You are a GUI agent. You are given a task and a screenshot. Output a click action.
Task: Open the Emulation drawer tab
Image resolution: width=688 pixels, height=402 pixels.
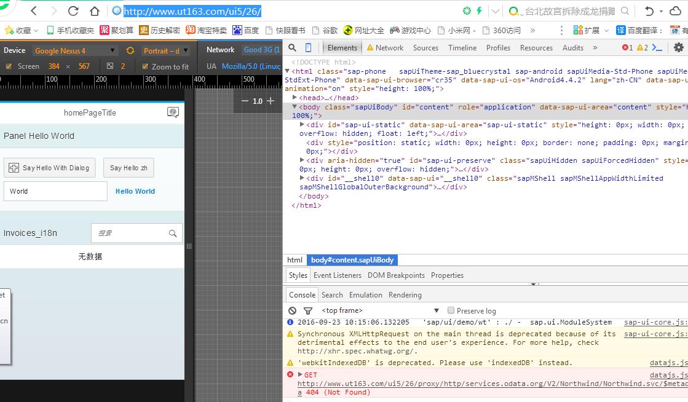365,295
